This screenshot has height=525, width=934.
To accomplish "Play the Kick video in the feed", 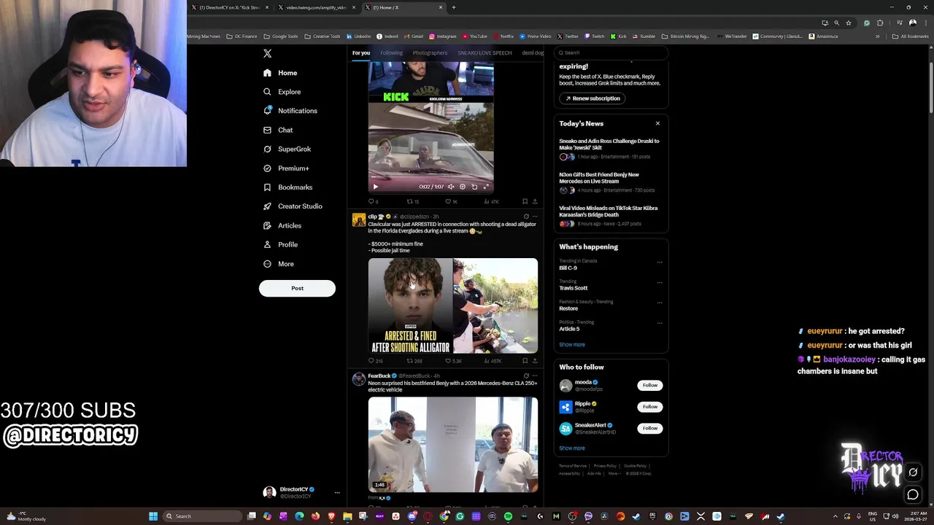I will (376, 187).
